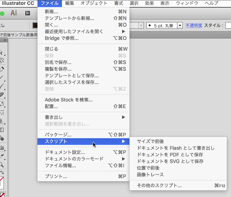This screenshot has height=197, width=231.
Task: Click the Swap Fill and Stroke arrows
Action: coord(2,172)
